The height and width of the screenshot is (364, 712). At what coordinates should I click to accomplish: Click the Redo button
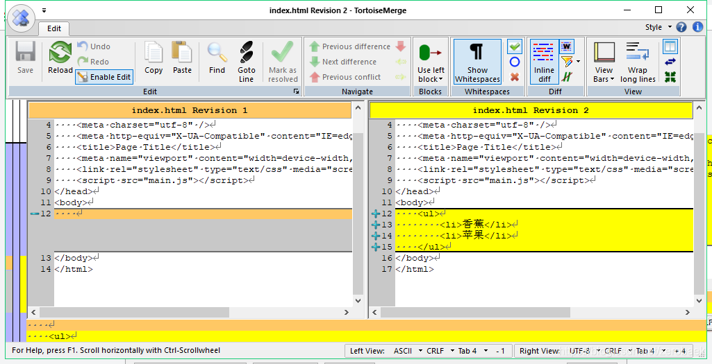pyautogui.click(x=93, y=62)
